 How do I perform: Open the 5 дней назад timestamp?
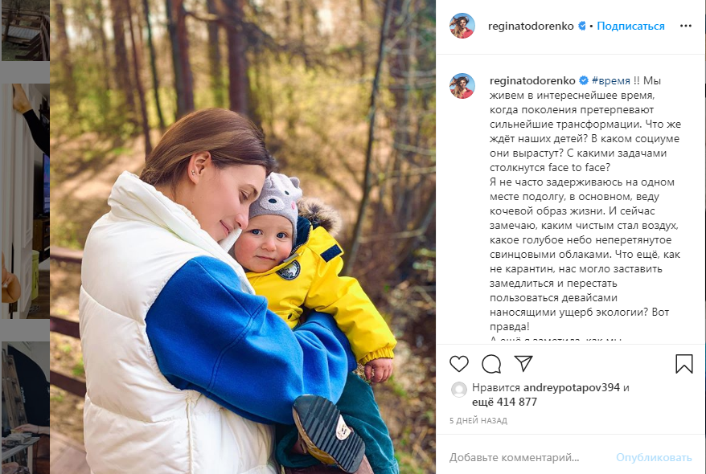[x=478, y=421]
